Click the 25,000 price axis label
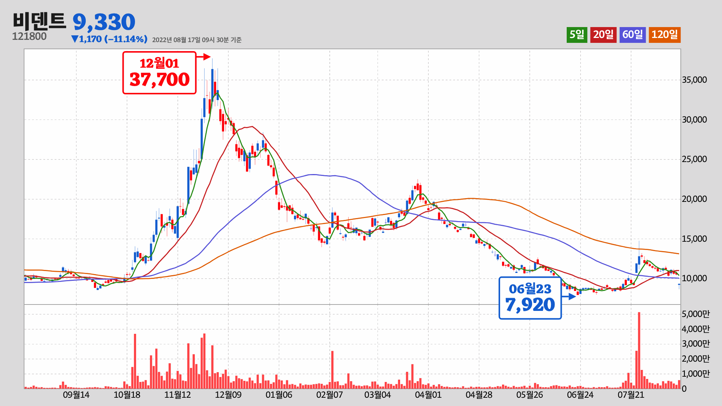The height and width of the screenshot is (406, 722). coord(694,159)
